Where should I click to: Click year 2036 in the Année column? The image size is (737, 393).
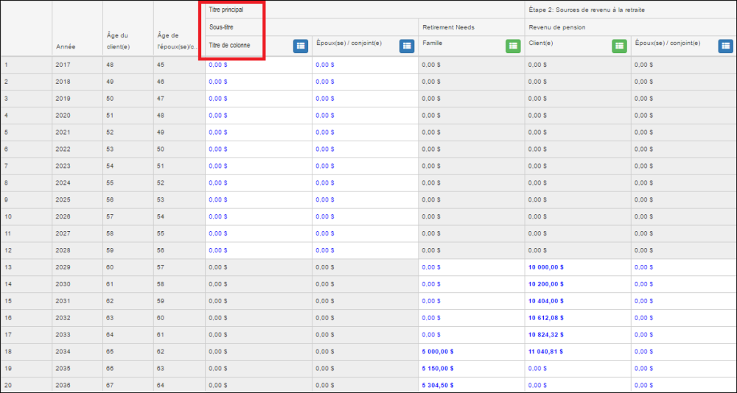[x=62, y=385]
